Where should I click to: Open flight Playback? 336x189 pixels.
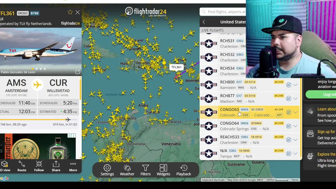[x=183, y=170]
